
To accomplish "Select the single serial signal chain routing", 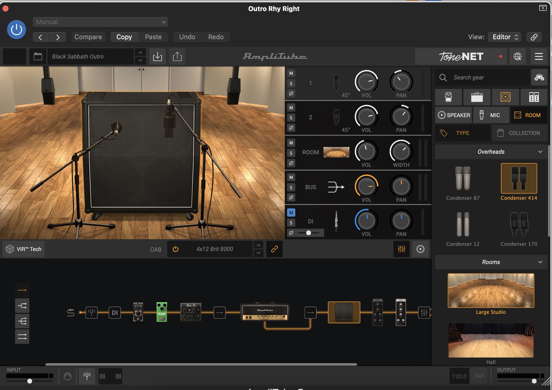I will click(x=22, y=290).
